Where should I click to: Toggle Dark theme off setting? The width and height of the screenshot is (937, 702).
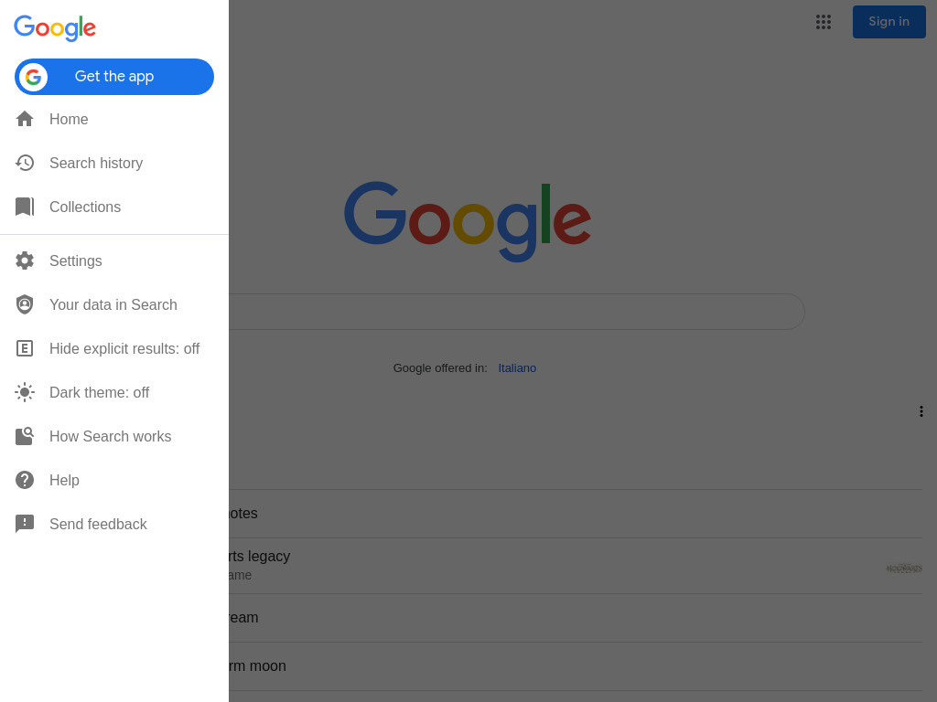coord(114,392)
